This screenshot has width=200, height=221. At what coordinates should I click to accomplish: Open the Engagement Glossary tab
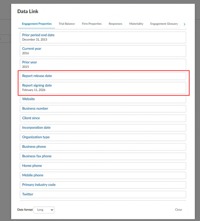[164, 24]
